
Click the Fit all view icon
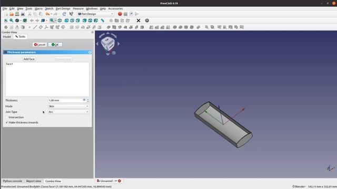(x=6, y=20)
